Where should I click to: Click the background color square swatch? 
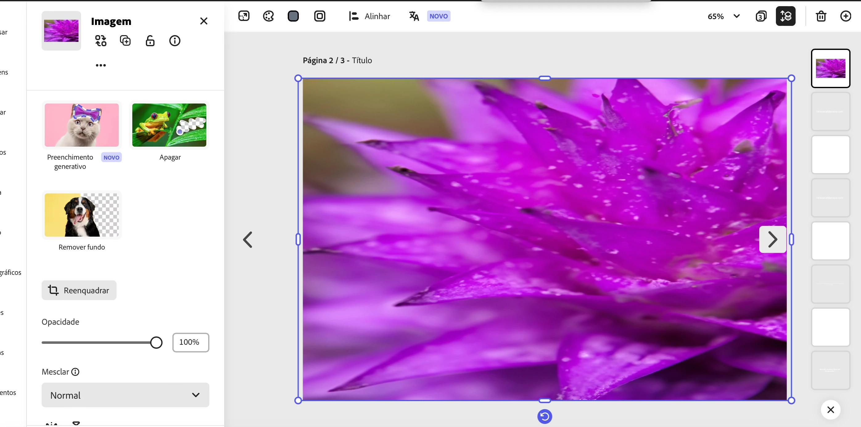293,16
